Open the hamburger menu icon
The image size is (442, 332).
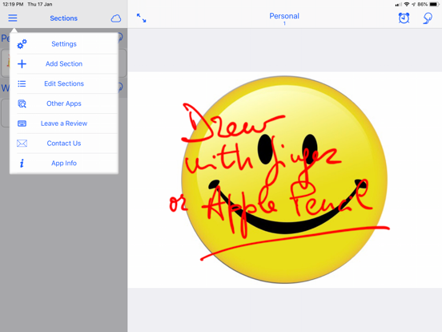pos(13,18)
